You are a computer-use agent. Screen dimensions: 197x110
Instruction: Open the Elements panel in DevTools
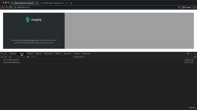click(13, 53)
